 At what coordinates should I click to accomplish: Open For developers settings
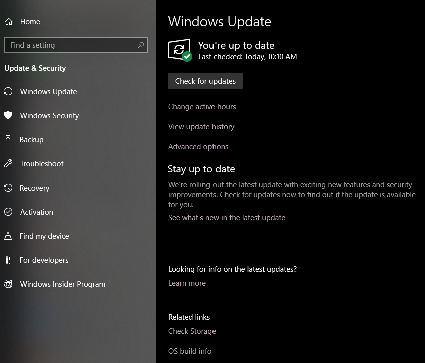[x=44, y=260]
